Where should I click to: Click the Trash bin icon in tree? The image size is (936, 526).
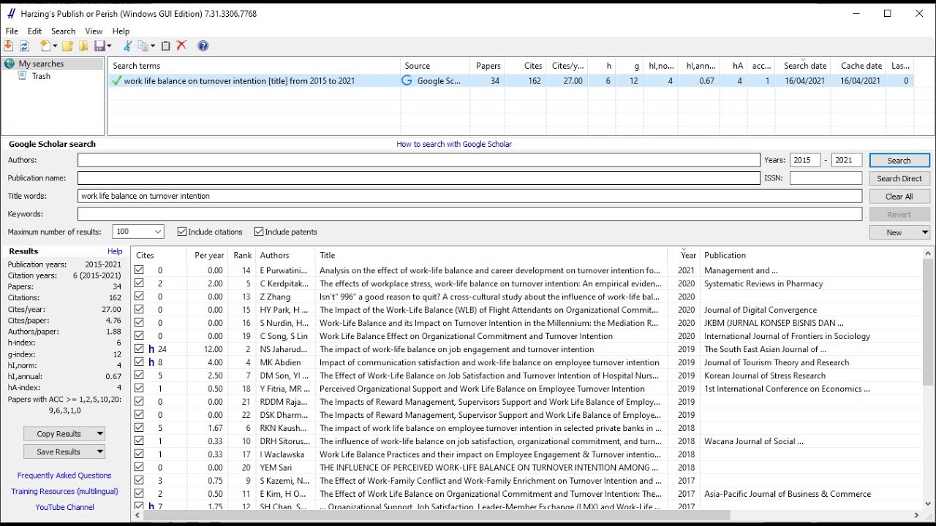(x=23, y=76)
